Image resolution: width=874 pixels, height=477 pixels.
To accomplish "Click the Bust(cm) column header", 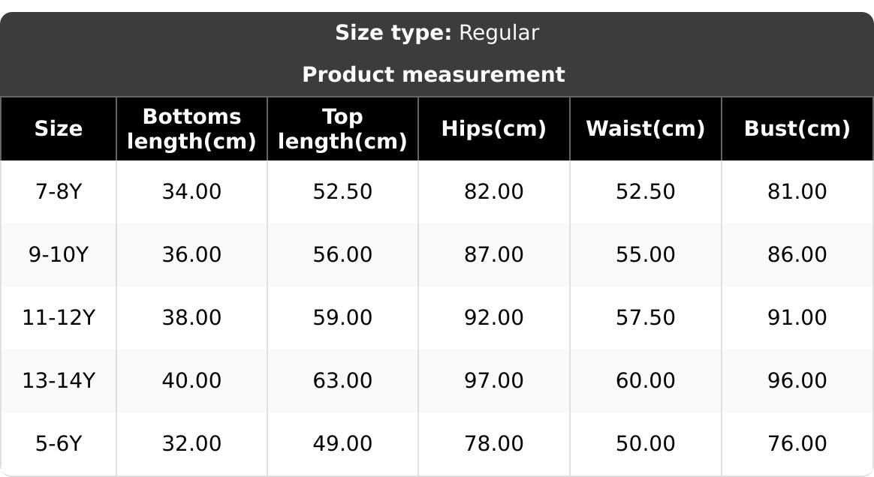I will (x=797, y=129).
